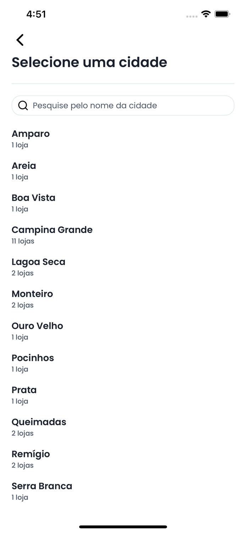Choose Boa Vista from the list
This screenshot has width=246, height=533.
(33, 198)
